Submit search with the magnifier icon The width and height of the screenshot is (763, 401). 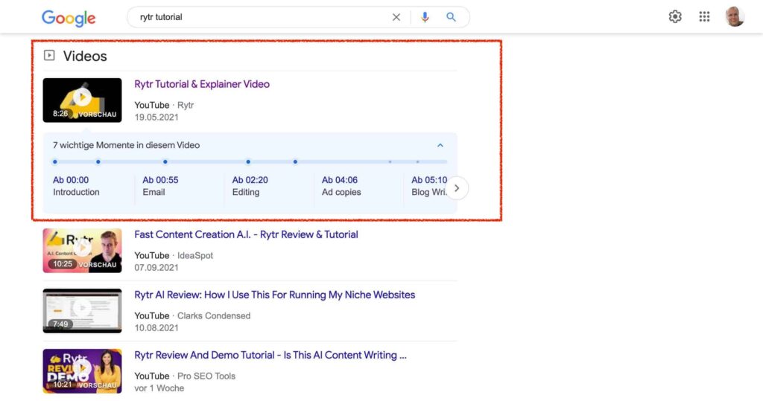(451, 17)
